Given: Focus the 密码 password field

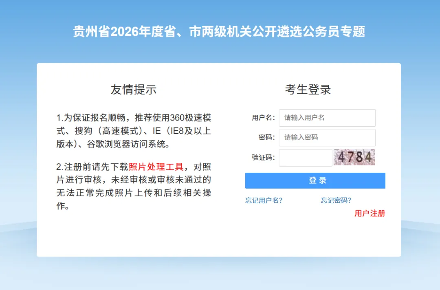Looking at the screenshot, I should [327, 137].
